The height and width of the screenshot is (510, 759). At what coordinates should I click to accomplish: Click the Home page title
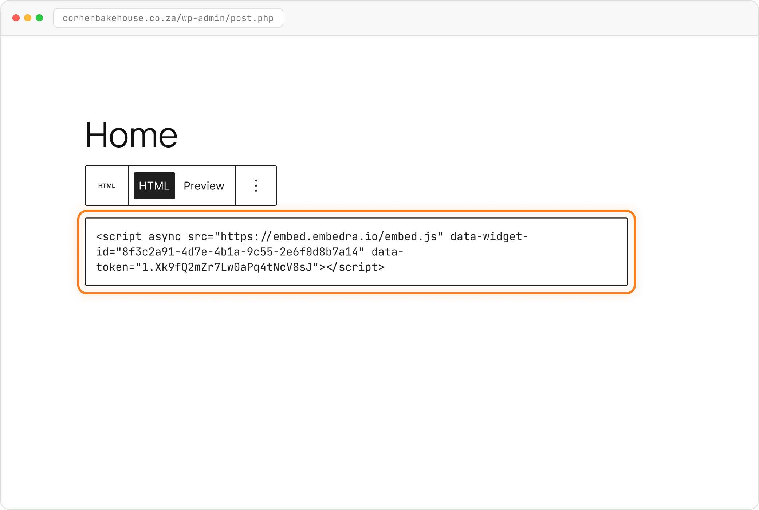pyautogui.click(x=131, y=135)
